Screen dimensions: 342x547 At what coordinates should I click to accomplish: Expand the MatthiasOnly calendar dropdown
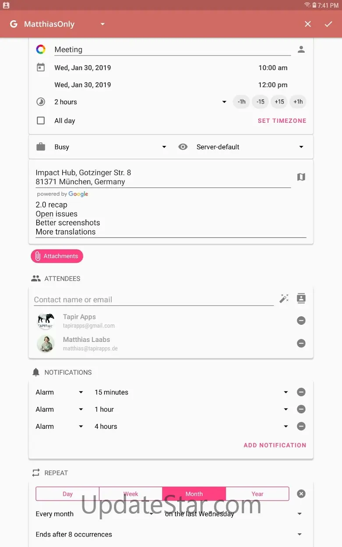103,24
